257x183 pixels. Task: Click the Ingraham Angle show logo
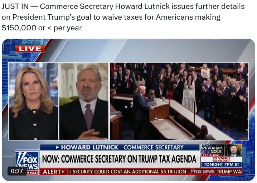213,149
